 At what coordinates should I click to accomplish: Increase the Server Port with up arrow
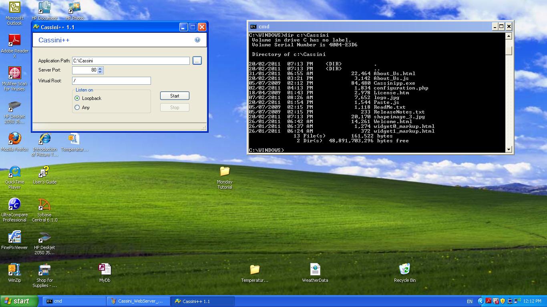click(100, 68)
